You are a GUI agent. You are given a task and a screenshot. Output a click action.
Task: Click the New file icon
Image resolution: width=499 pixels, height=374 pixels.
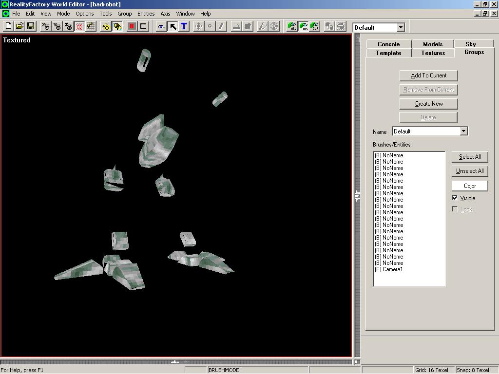9,26
